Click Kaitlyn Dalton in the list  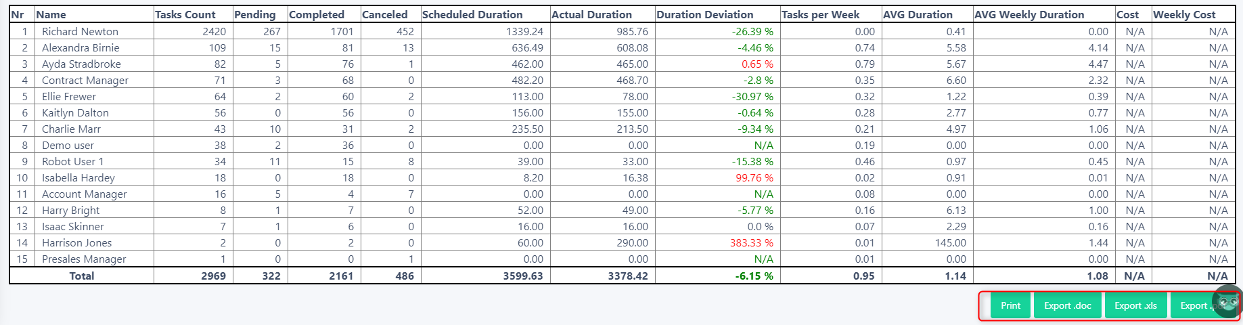(x=75, y=112)
